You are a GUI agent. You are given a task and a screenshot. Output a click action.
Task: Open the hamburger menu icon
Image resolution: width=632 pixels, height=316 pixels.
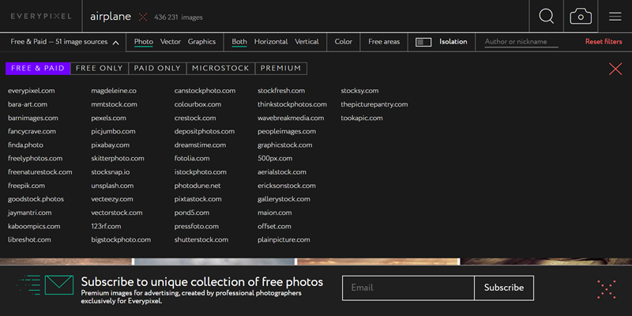(x=615, y=16)
